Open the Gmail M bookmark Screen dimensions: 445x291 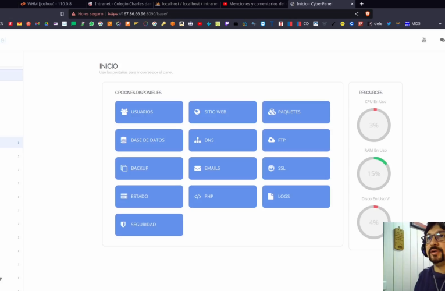pos(37,23)
